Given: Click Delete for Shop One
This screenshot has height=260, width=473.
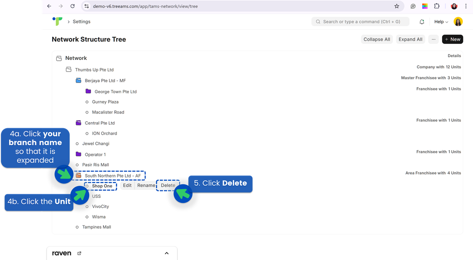Looking at the screenshot, I should 168,185.
